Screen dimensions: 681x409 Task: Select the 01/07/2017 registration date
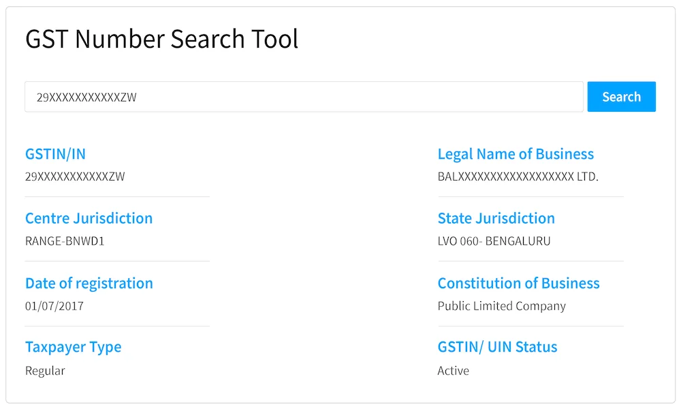(x=54, y=306)
